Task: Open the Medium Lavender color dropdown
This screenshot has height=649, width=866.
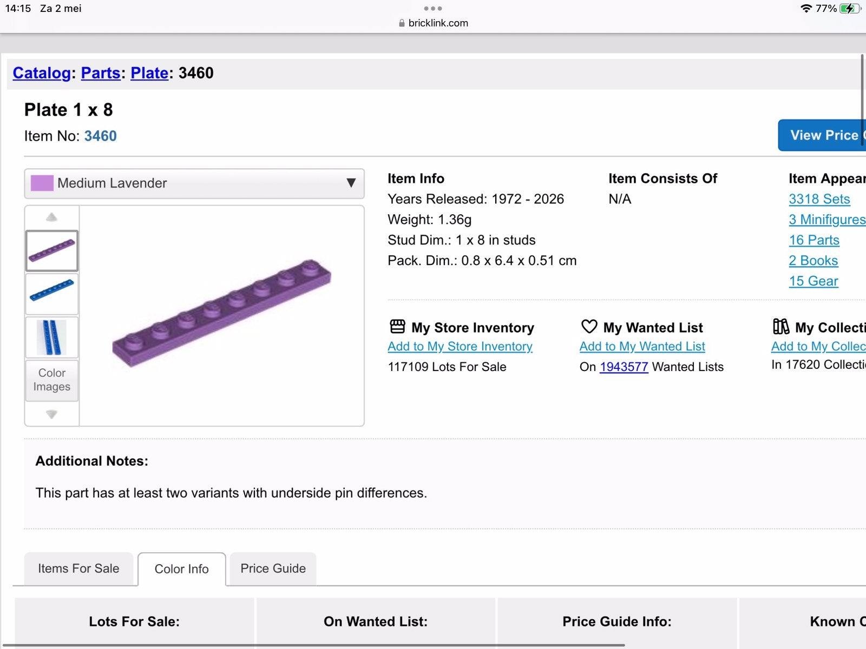Action: tap(194, 183)
